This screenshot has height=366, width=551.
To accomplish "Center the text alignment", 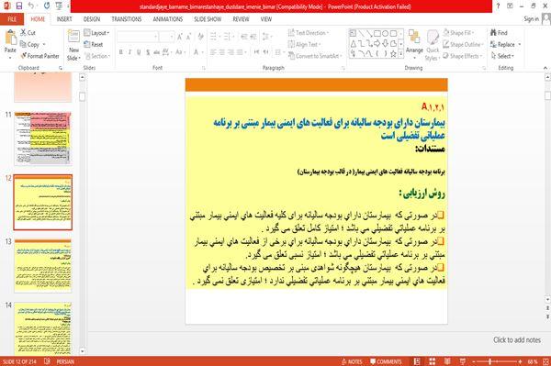I will (x=222, y=52).
